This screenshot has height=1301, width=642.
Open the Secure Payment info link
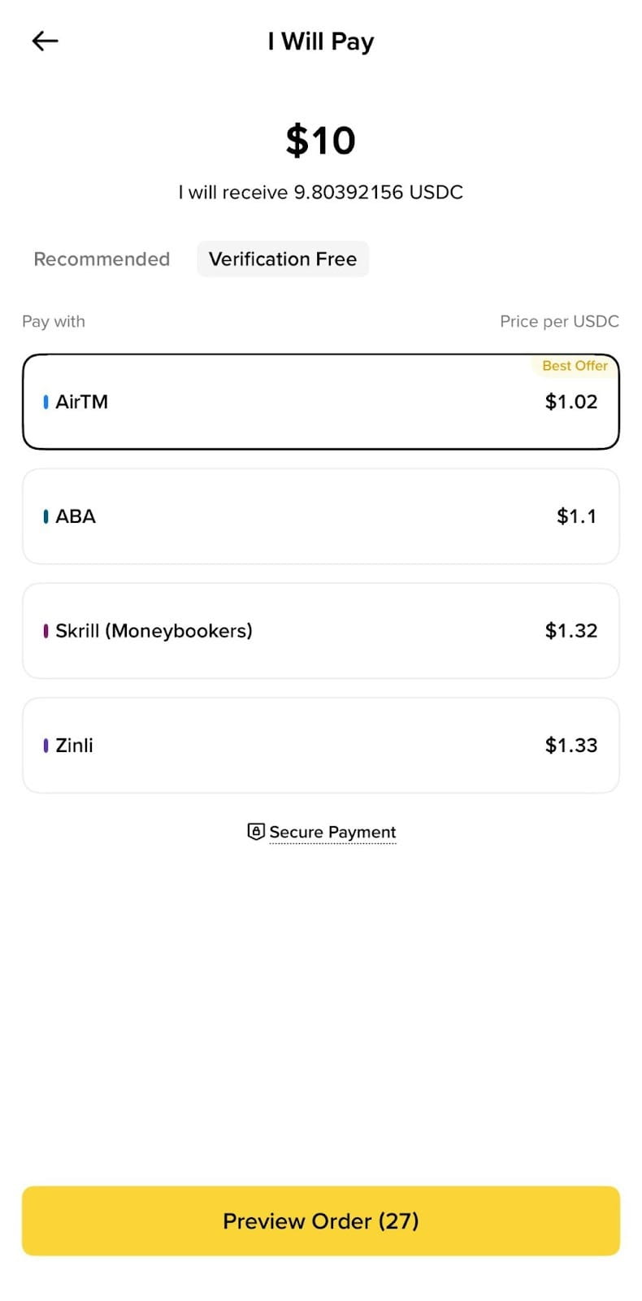[x=332, y=832]
